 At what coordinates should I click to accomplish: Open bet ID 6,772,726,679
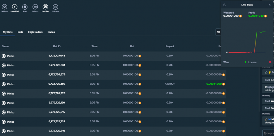57,74
